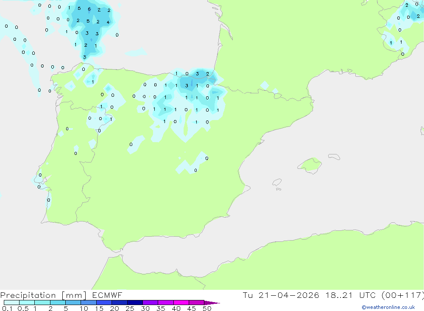Click the '25' legend label
Screen dimensions: 424x311
point(130,308)
